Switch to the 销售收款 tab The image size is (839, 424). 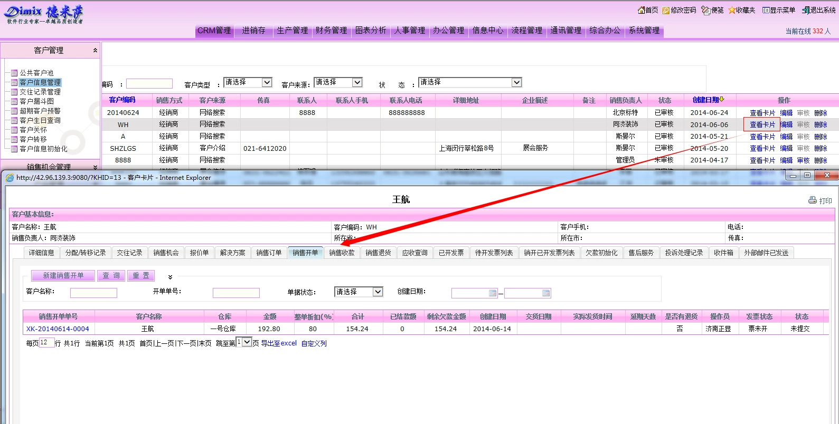click(x=342, y=253)
